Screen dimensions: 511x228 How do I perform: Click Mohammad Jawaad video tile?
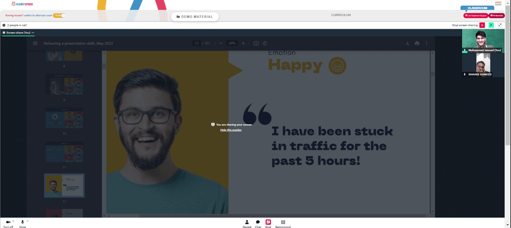(x=483, y=41)
